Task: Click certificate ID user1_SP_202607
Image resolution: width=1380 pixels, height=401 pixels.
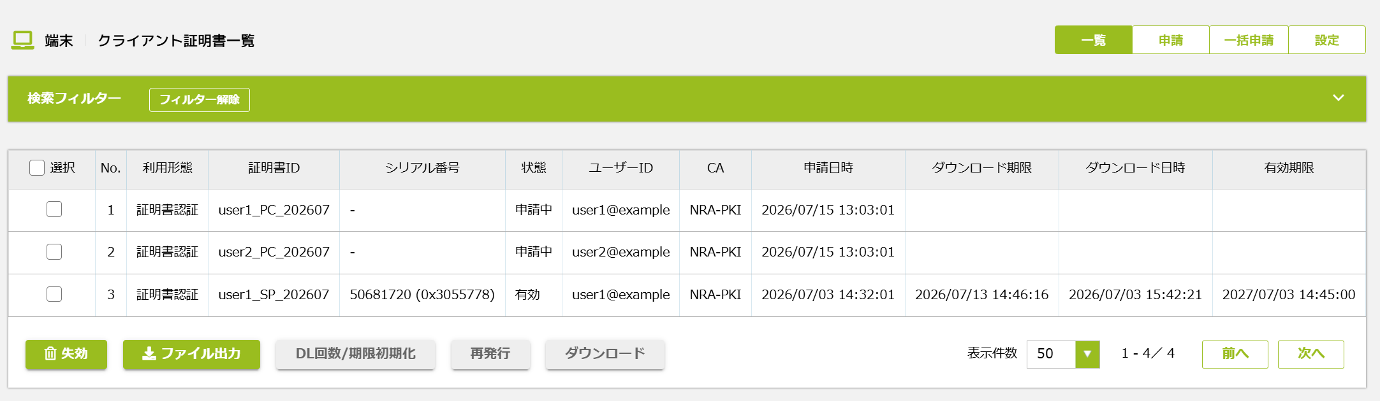Action: (x=274, y=295)
